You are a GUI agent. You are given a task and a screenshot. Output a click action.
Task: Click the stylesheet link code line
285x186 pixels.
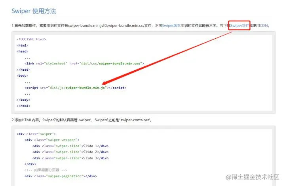[84, 64]
